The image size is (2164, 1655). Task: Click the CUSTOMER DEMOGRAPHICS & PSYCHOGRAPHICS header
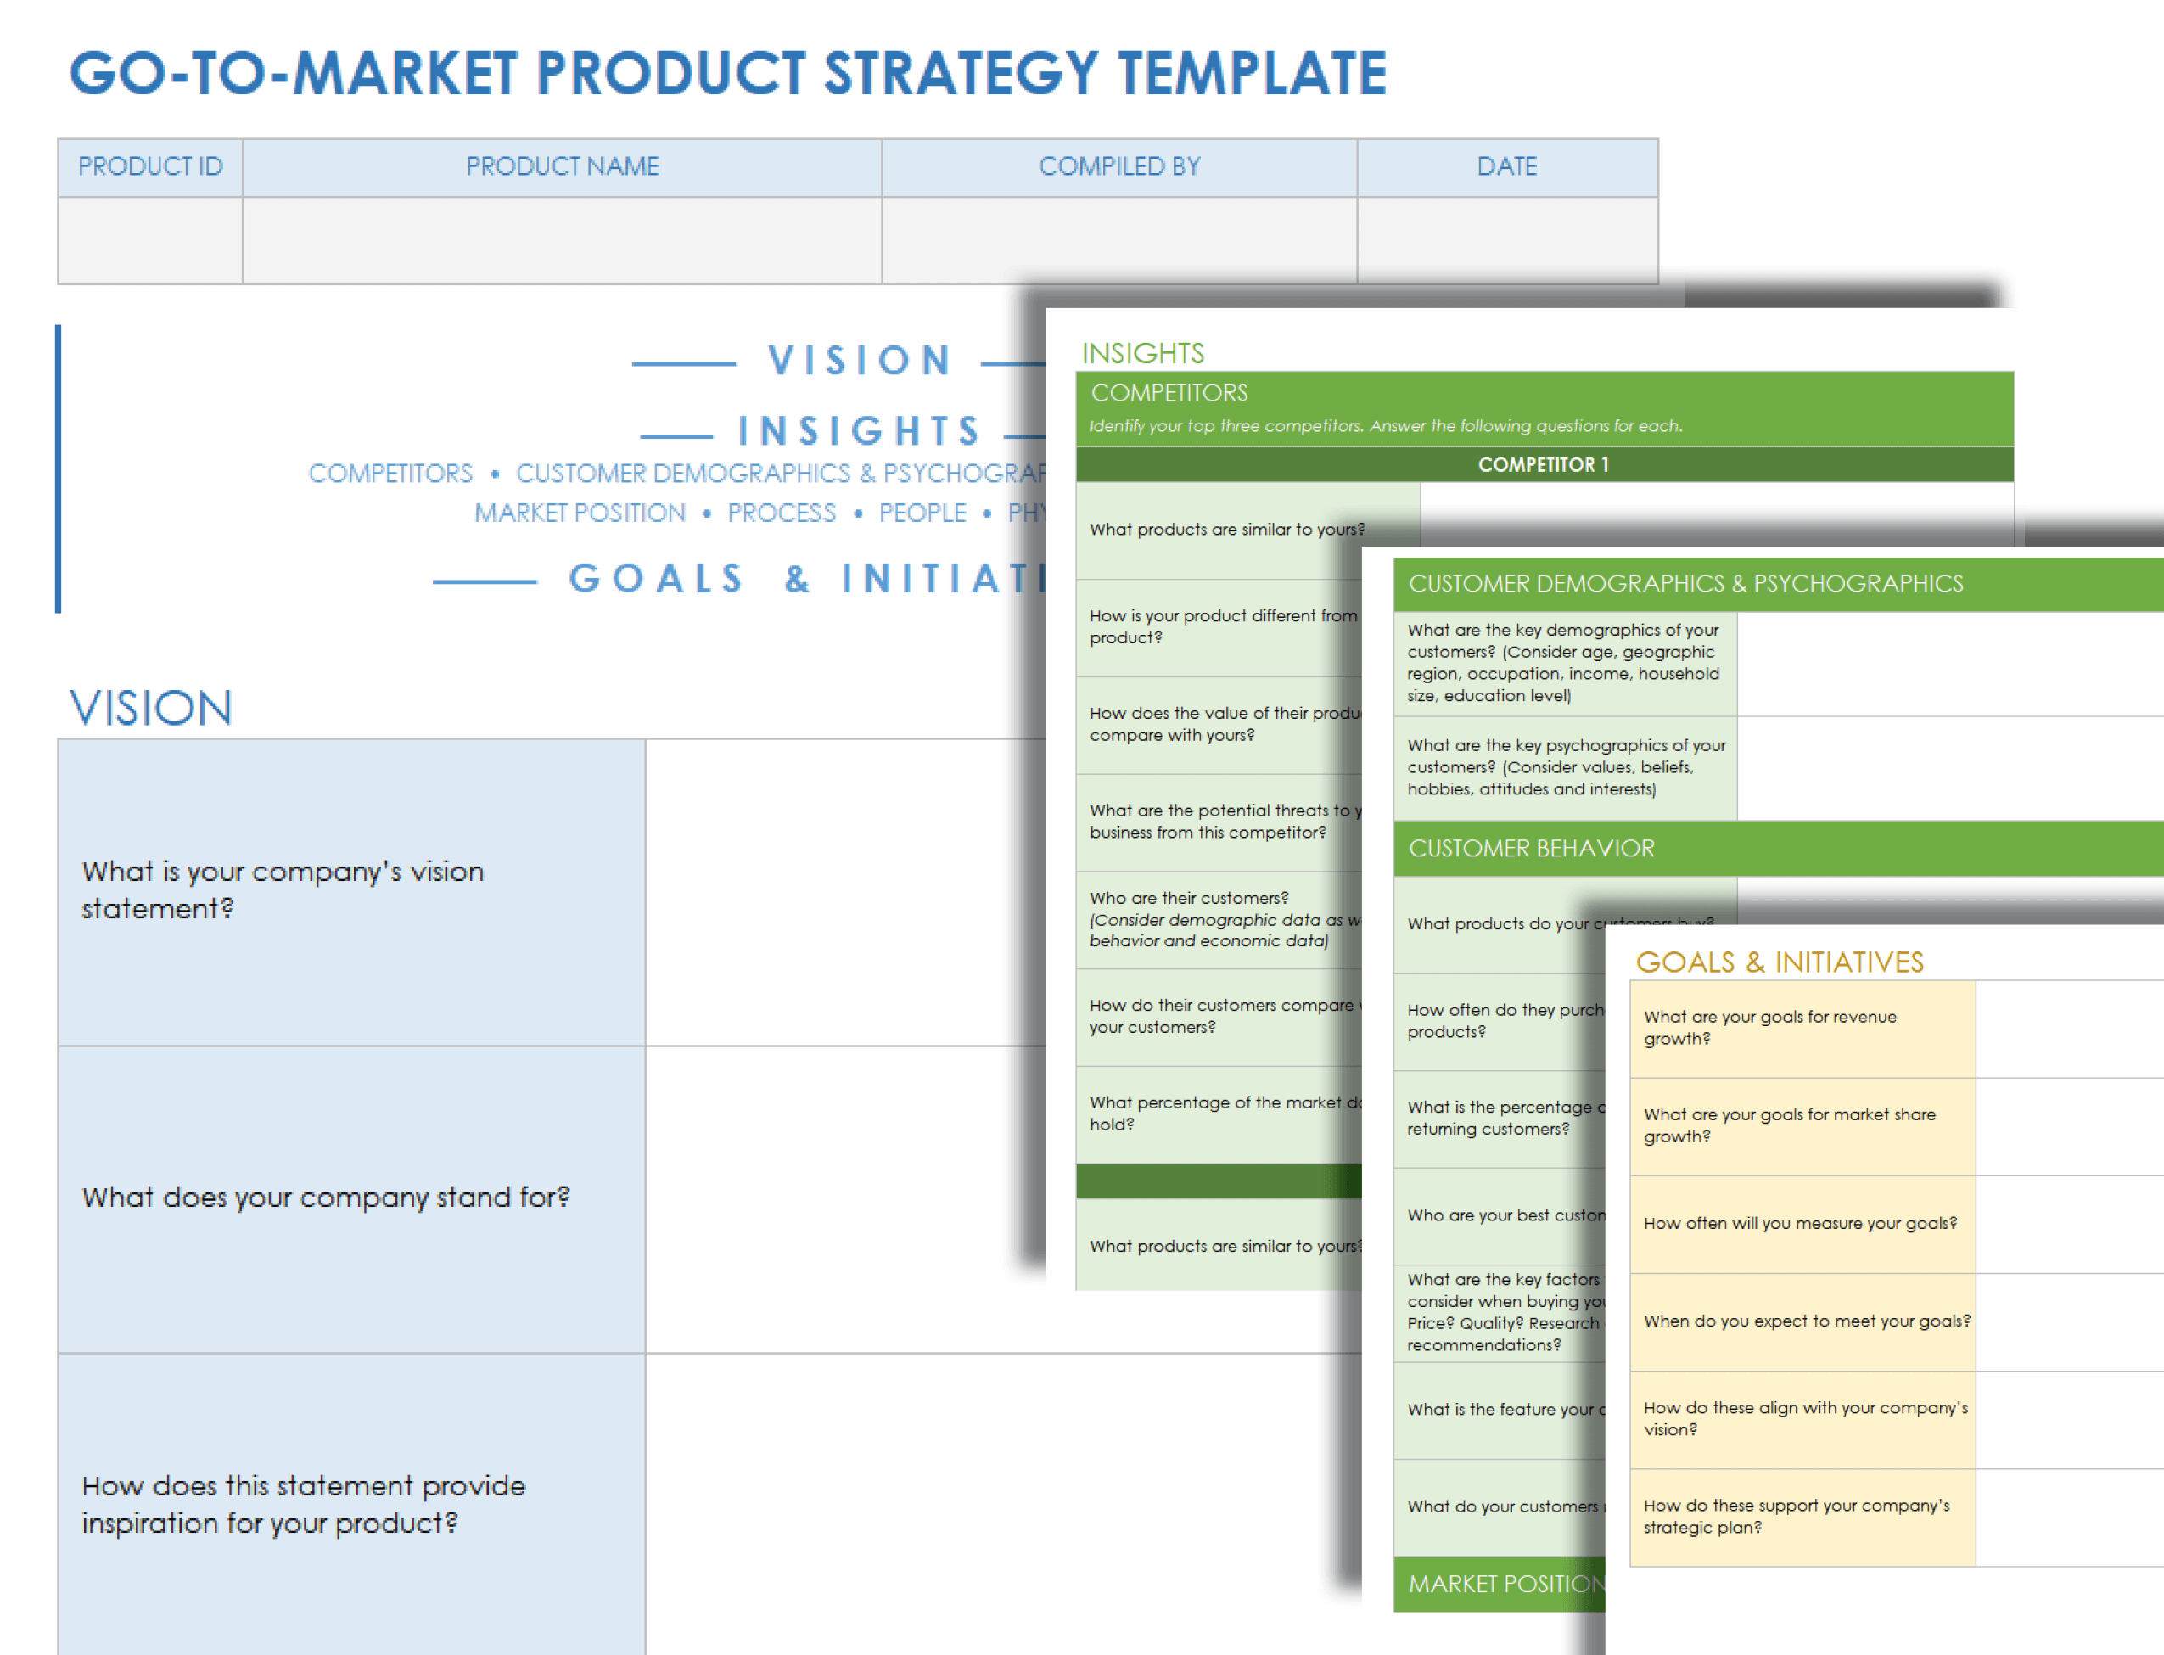pyautogui.click(x=1685, y=584)
